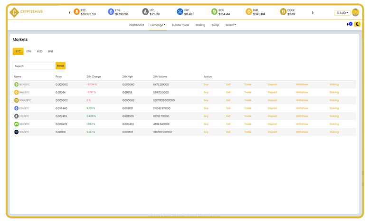Screen dimensions: 369x221
Task: Go to Bundle Trade page
Action: [x=180, y=25]
